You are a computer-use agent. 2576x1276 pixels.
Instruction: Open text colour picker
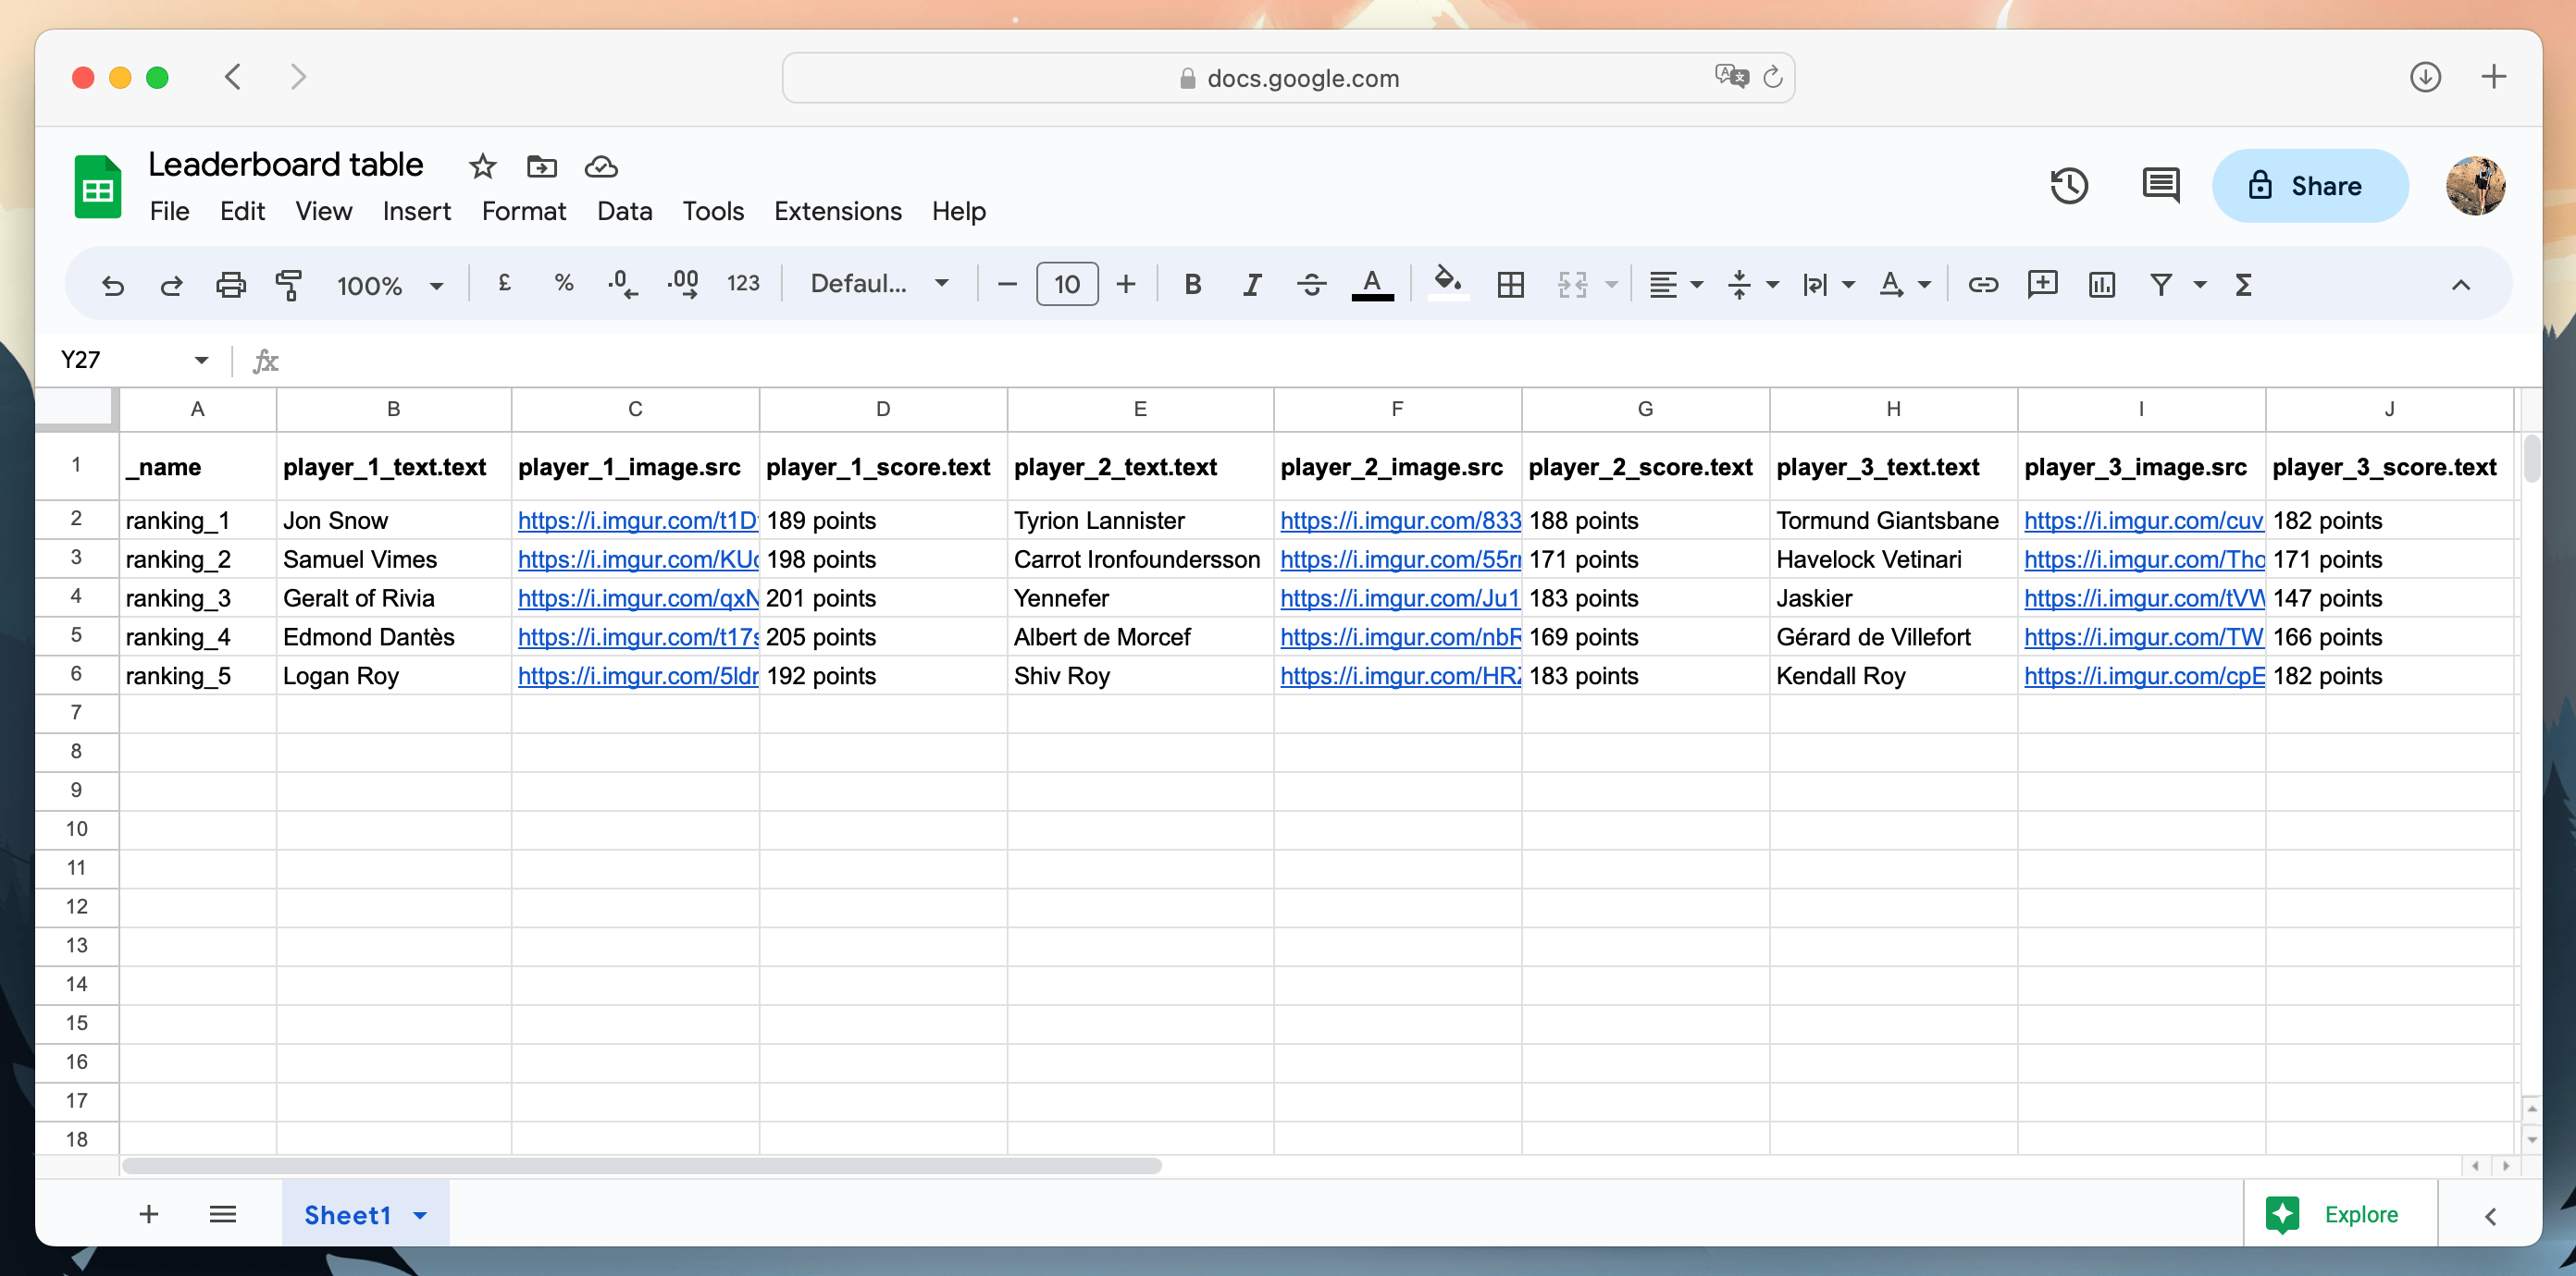pos(1372,285)
